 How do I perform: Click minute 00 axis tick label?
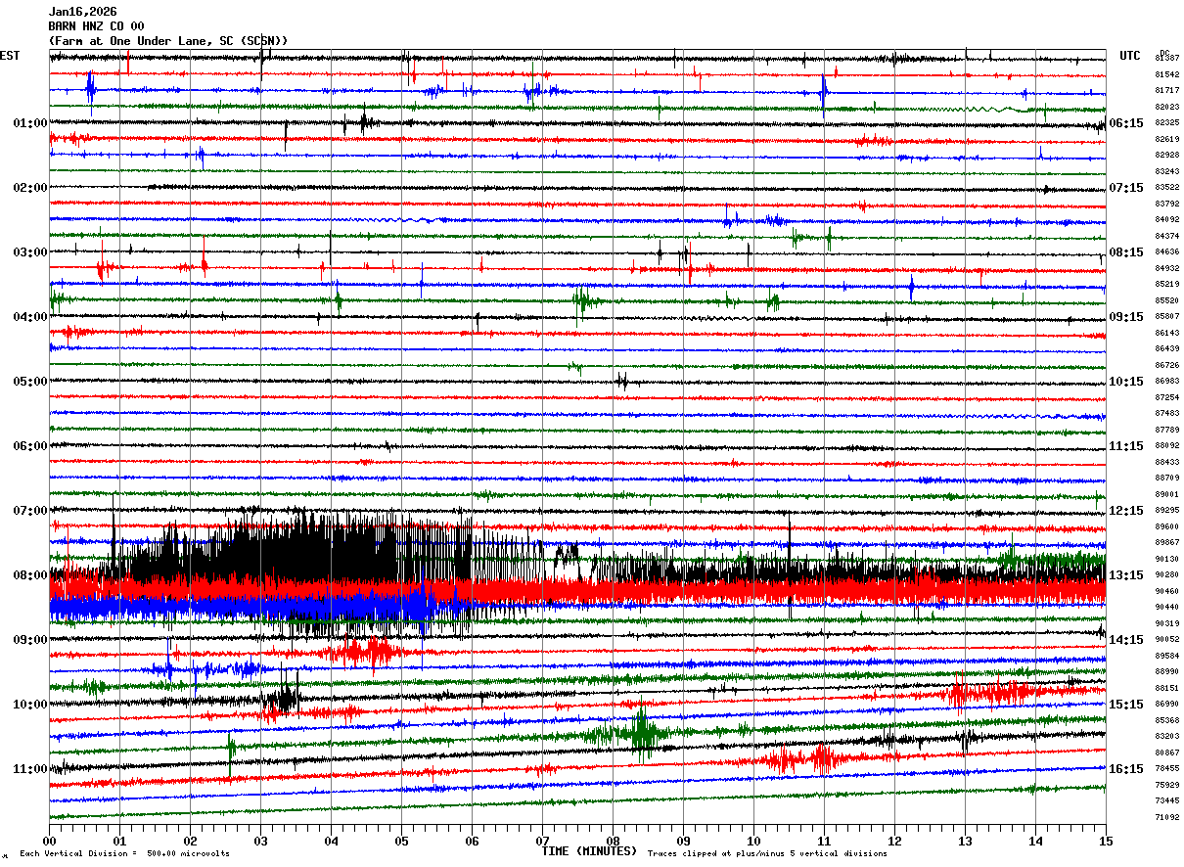click(x=49, y=841)
